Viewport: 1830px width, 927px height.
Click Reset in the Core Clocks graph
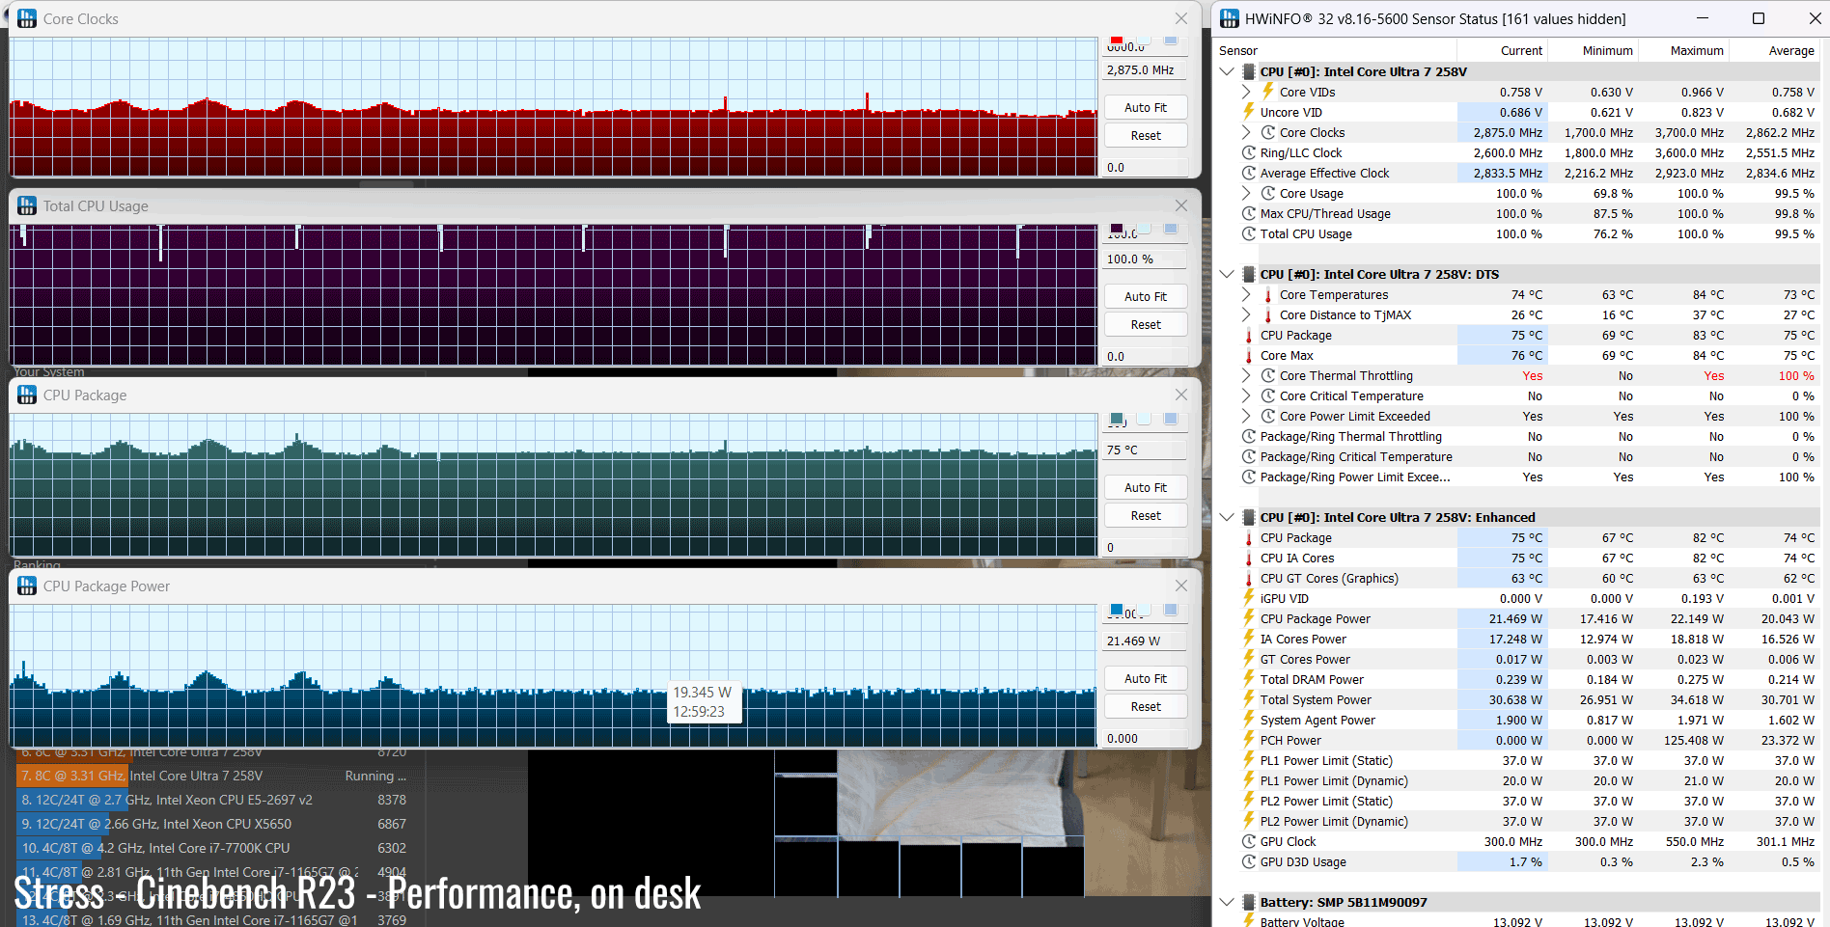(1146, 135)
